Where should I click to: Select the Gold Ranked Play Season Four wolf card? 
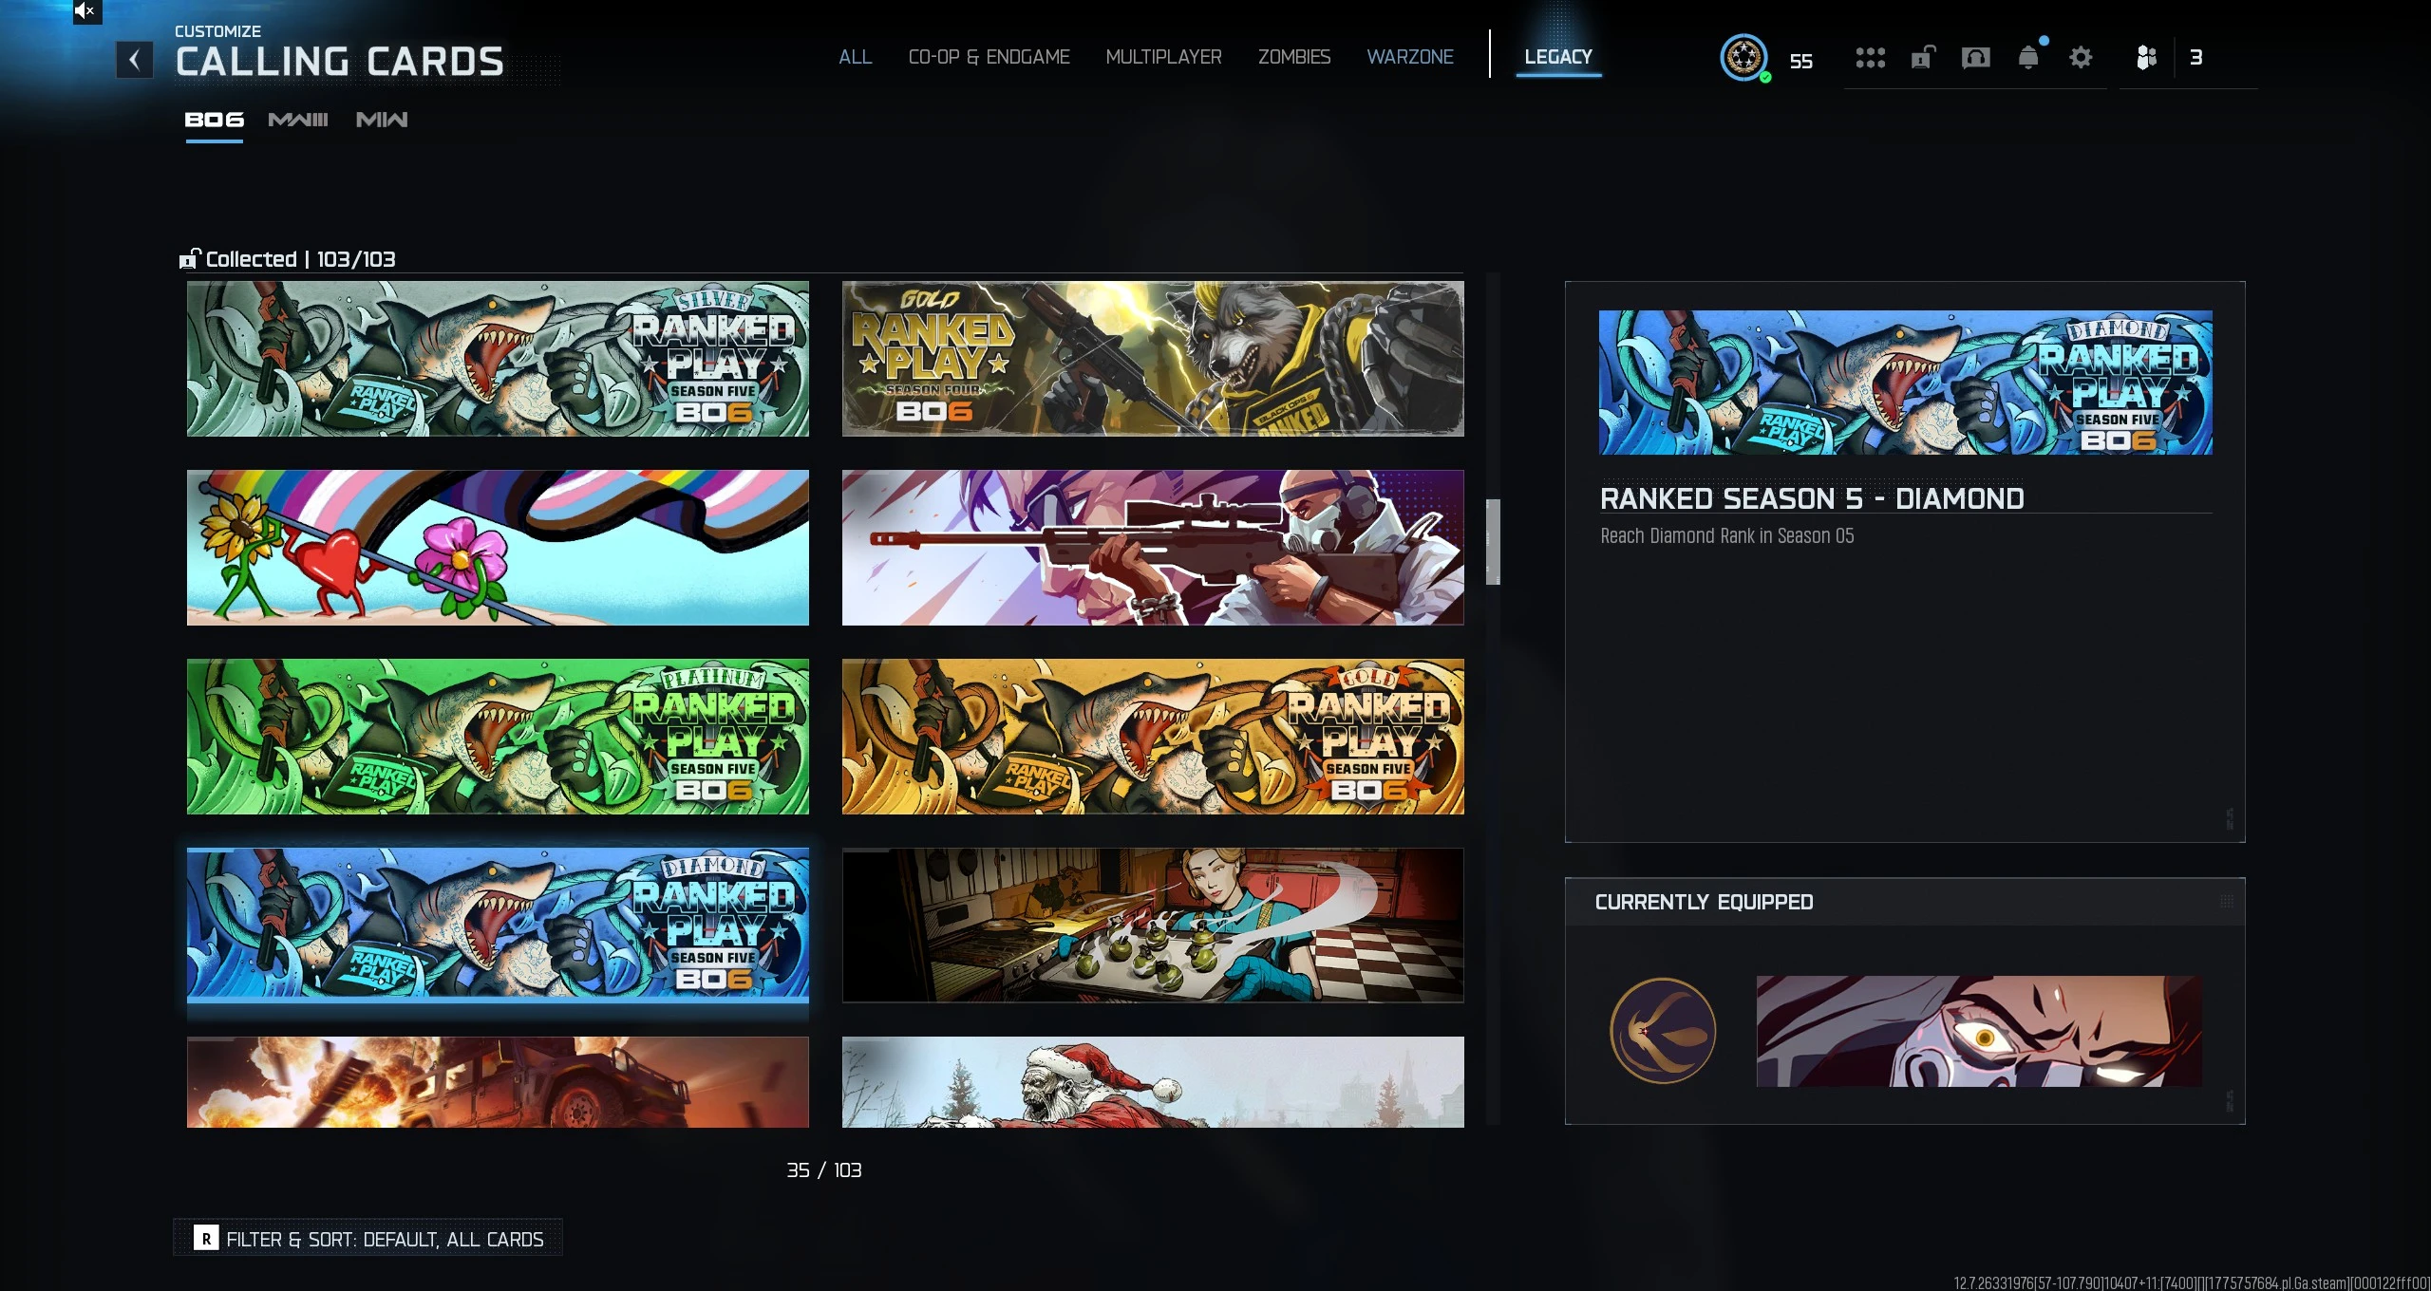1153,359
